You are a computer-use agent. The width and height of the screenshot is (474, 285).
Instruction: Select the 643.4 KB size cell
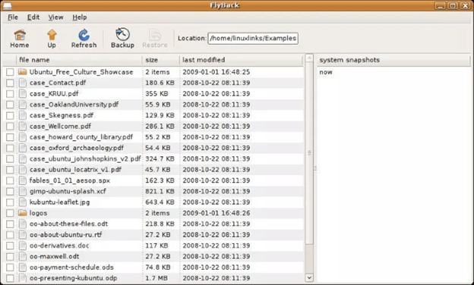pyautogui.click(x=160, y=202)
